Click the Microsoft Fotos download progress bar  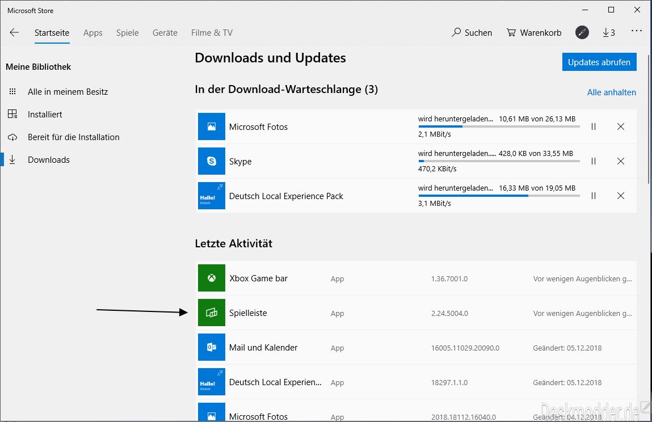[x=499, y=126]
